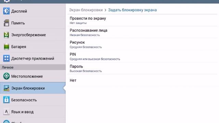219x123 pixels.
Task: Click the Высокая безопасность subtitle text
Action: click(86, 71)
